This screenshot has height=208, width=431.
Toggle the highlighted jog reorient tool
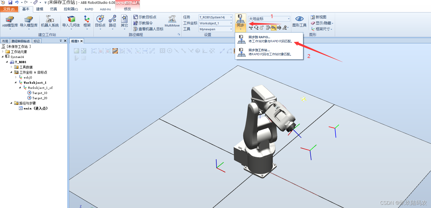(x=274, y=28)
